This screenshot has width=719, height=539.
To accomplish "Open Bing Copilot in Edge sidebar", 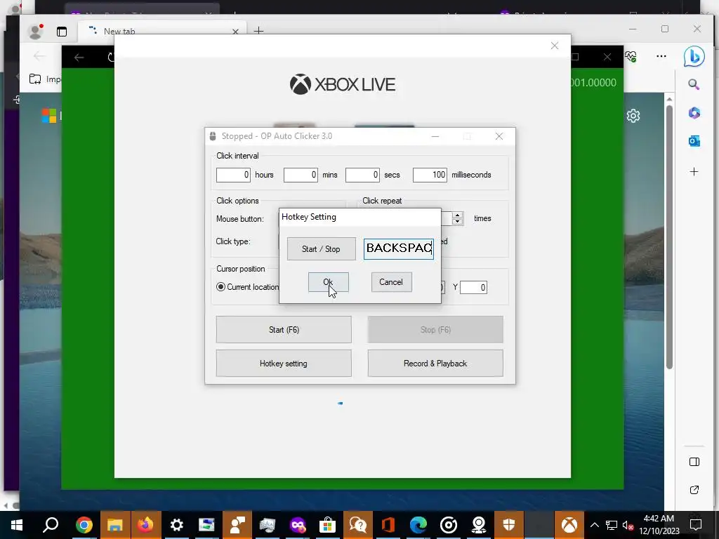I will coord(694,56).
